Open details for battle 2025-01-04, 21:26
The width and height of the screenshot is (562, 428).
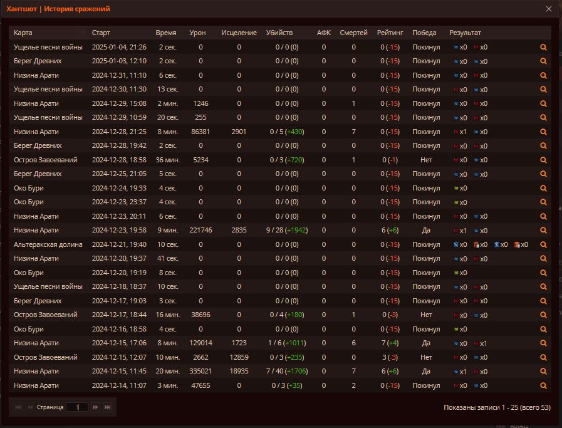click(543, 48)
